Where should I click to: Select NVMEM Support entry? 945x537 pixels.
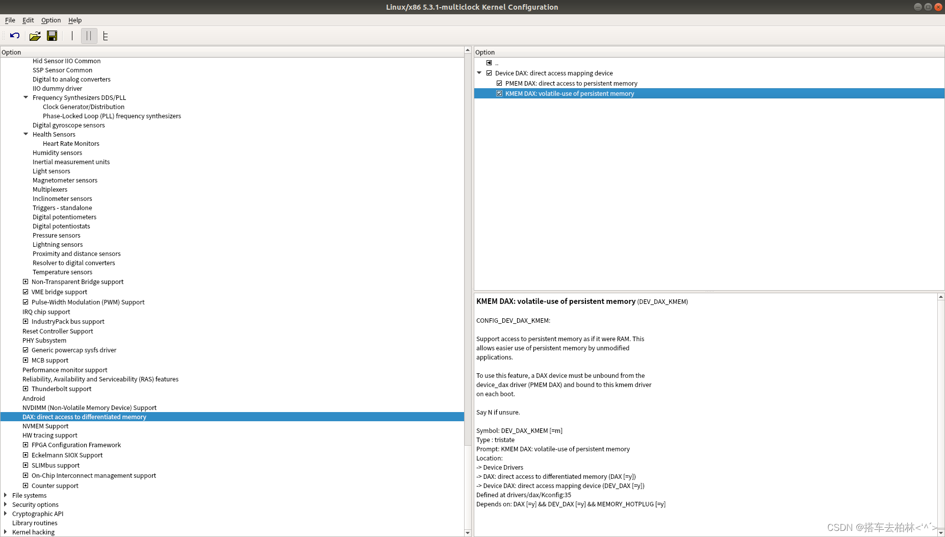(45, 426)
